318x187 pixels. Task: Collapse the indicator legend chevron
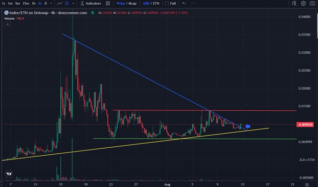[x=7, y=24]
